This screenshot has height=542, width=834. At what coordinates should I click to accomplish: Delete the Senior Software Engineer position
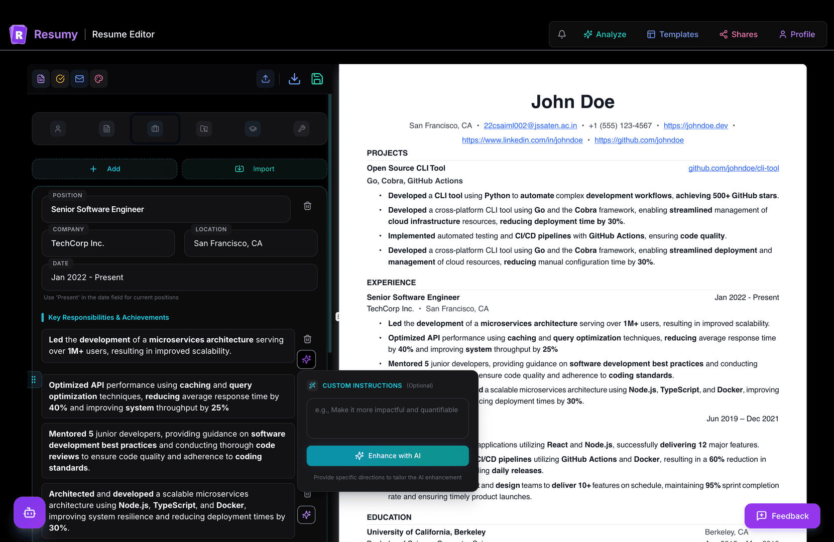[308, 206]
